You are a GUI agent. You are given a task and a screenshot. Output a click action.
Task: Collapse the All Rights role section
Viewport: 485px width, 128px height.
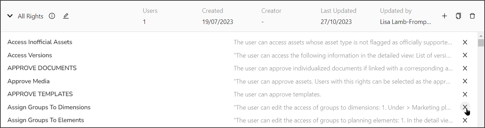point(10,16)
